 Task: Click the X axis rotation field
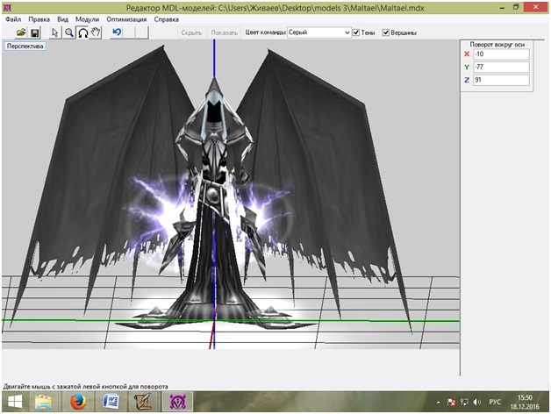pyautogui.click(x=500, y=54)
